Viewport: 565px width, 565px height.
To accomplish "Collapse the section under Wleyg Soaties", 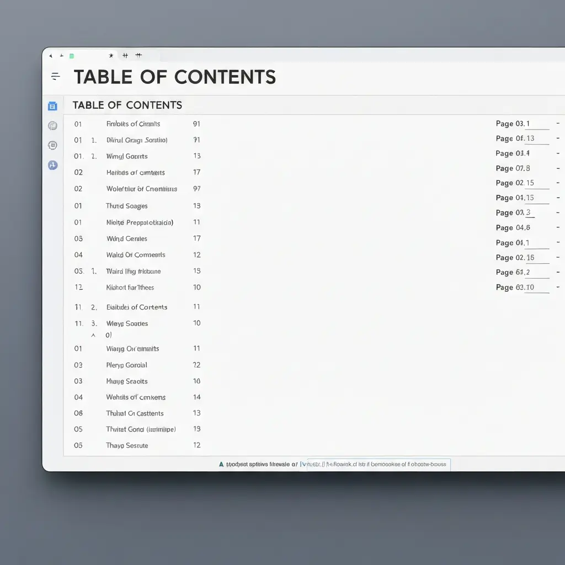I will tap(93, 335).
